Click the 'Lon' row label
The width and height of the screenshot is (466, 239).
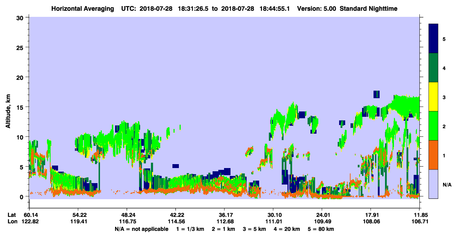click(12, 221)
